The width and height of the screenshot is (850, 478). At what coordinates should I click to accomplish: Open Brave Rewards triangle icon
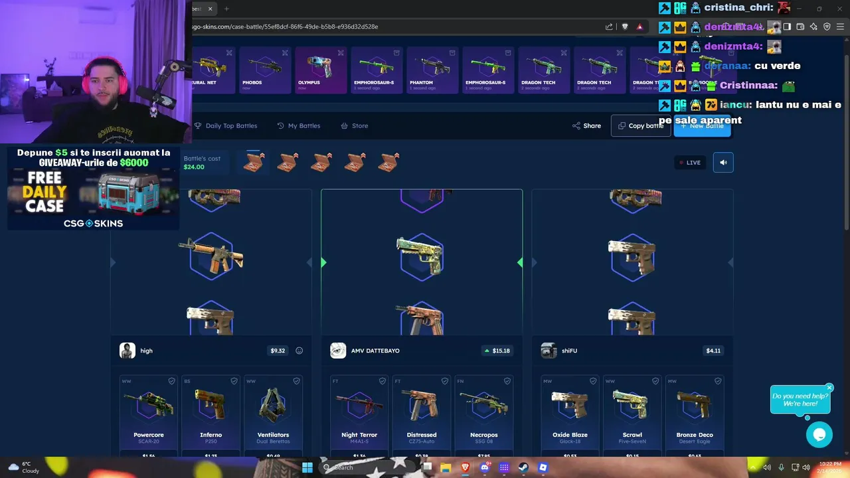[x=640, y=27]
